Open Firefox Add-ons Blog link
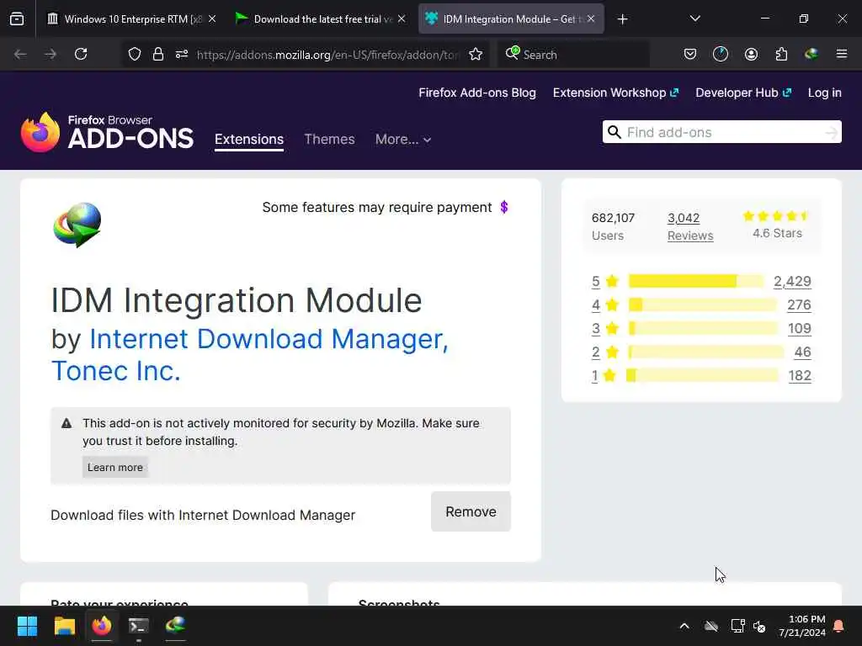The height and width of the screenshot is (646, 862). 477,93
